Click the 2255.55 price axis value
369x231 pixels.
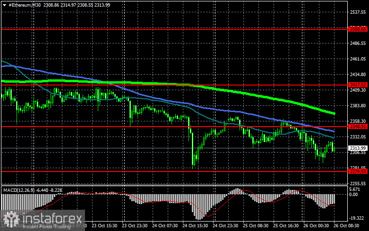click(358, 183)
